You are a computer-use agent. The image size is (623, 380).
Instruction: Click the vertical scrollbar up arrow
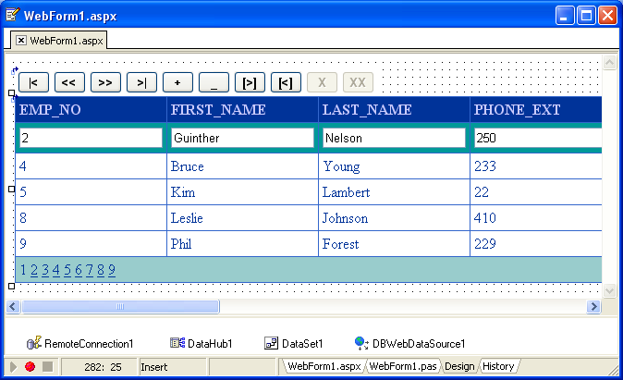[609, 64]
